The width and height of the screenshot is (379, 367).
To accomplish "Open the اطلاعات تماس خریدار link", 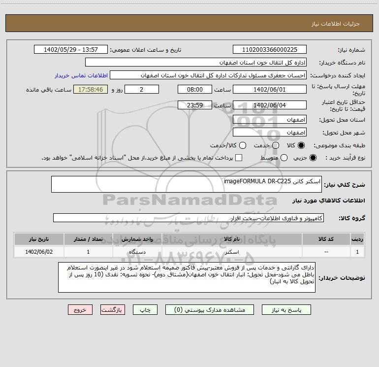I will click(x=81, y=75).
